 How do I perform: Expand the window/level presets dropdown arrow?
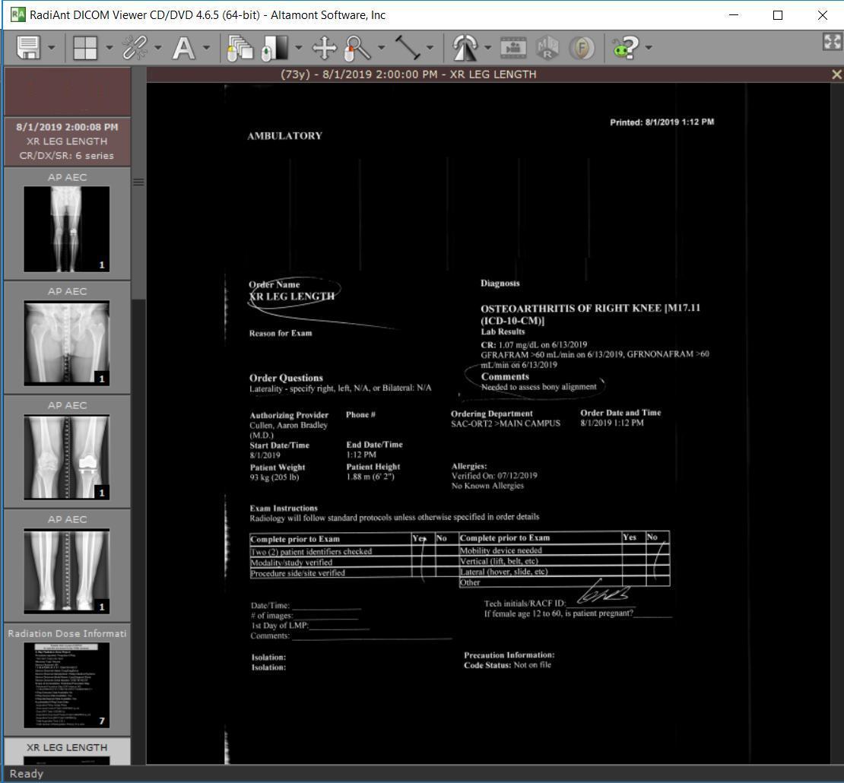(x=299, y=47)
